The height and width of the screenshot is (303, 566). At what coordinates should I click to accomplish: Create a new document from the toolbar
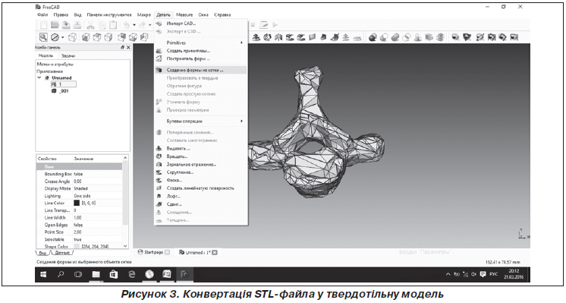[43, 25]
